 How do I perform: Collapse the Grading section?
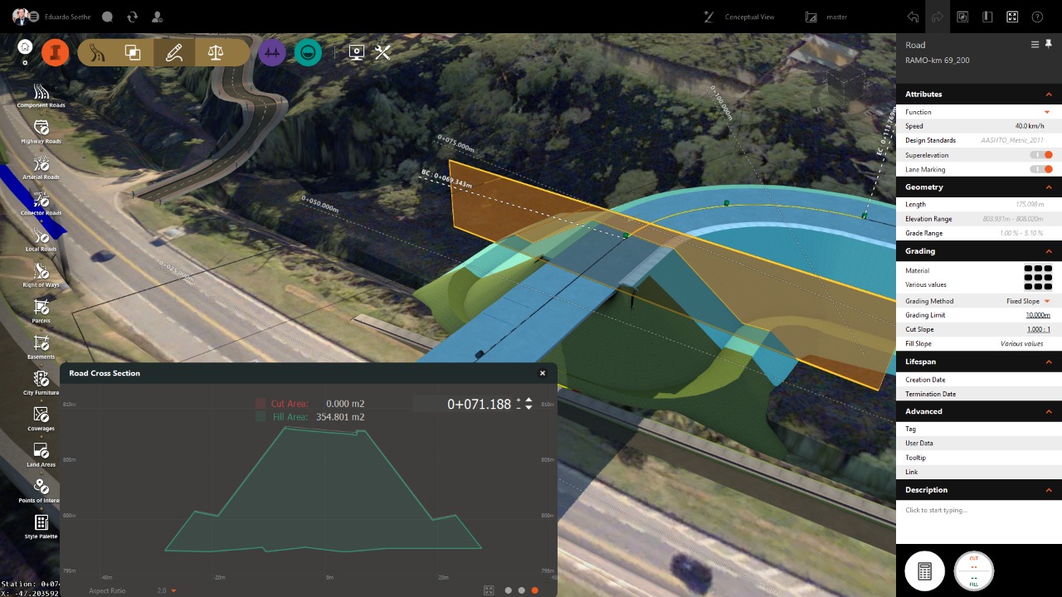1049,251
